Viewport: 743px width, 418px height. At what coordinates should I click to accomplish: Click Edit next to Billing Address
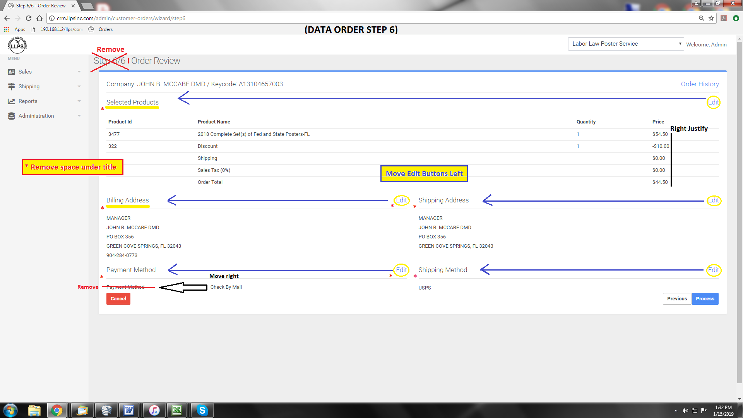pos(401,200)
